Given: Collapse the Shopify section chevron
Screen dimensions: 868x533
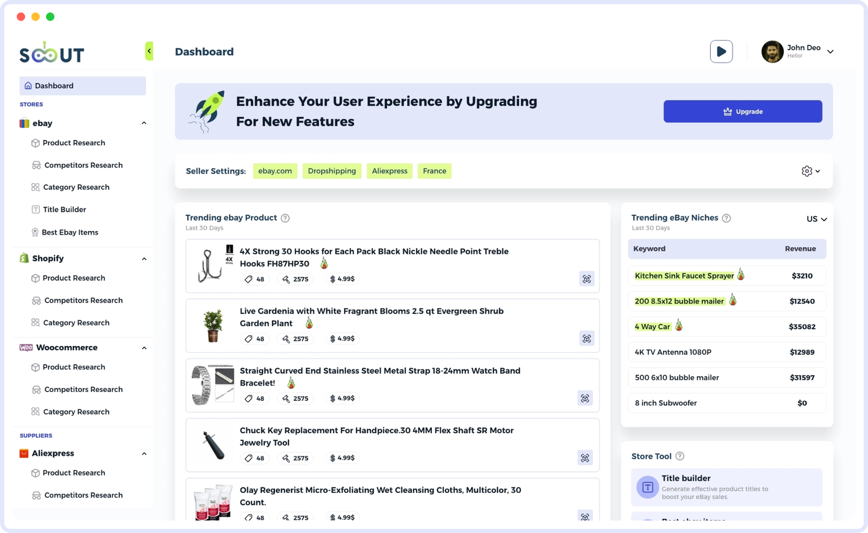Looking at the screenshot, I should tap(144, 259).
